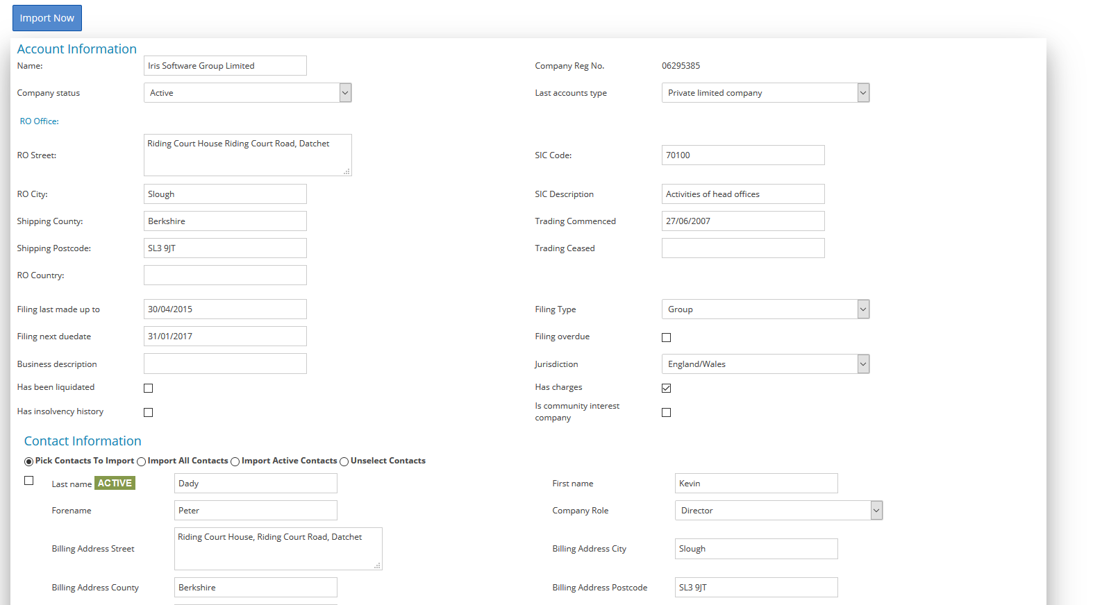Click the Trading Commenced date field
Image resolution: width=1093 pixels, height=605 pixels.
(743, 221)
